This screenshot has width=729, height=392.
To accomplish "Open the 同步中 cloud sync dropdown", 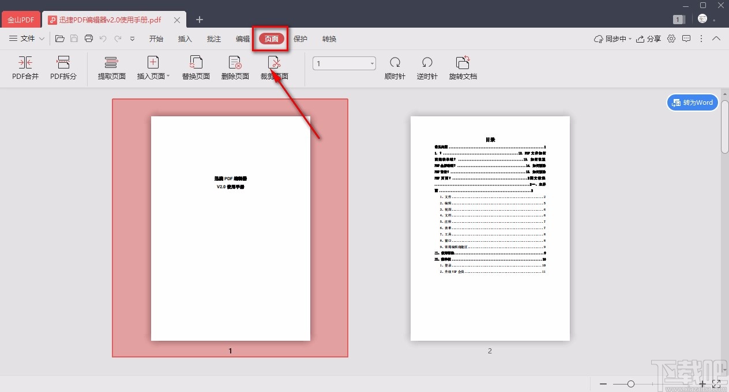I will point(612,39).
